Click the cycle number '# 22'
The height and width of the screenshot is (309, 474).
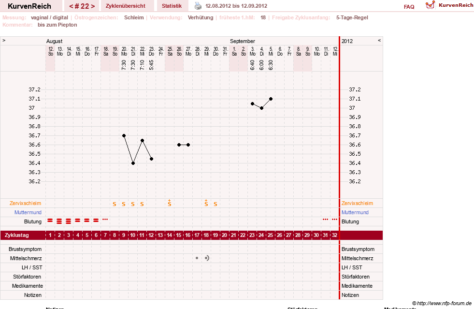pos(82,6)
